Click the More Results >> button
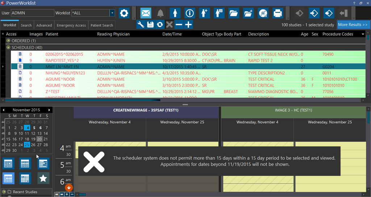 coord(353,25)
